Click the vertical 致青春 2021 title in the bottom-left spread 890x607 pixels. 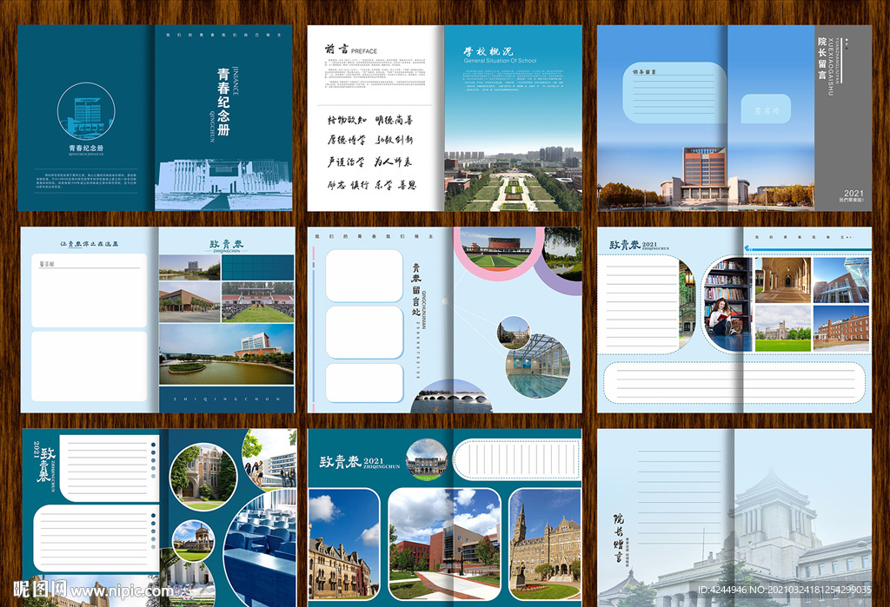click(x=45, y=465)
